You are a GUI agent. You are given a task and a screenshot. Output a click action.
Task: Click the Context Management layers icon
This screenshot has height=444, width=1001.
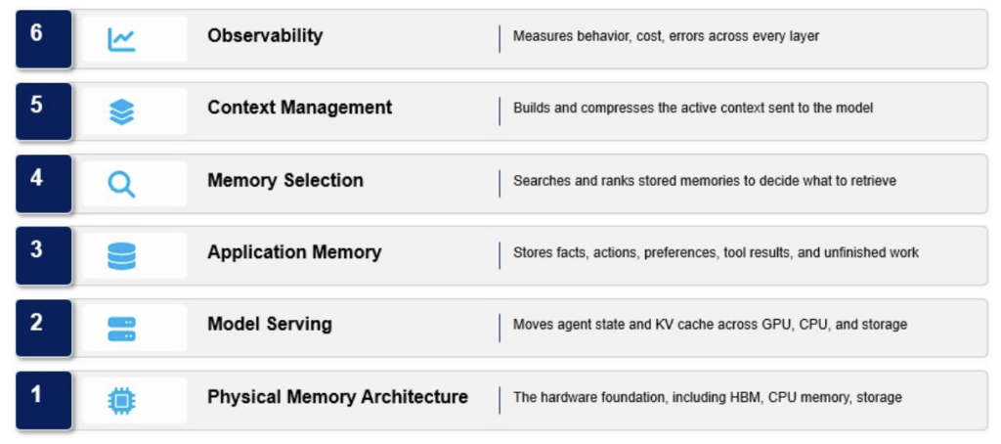[121, 111]
